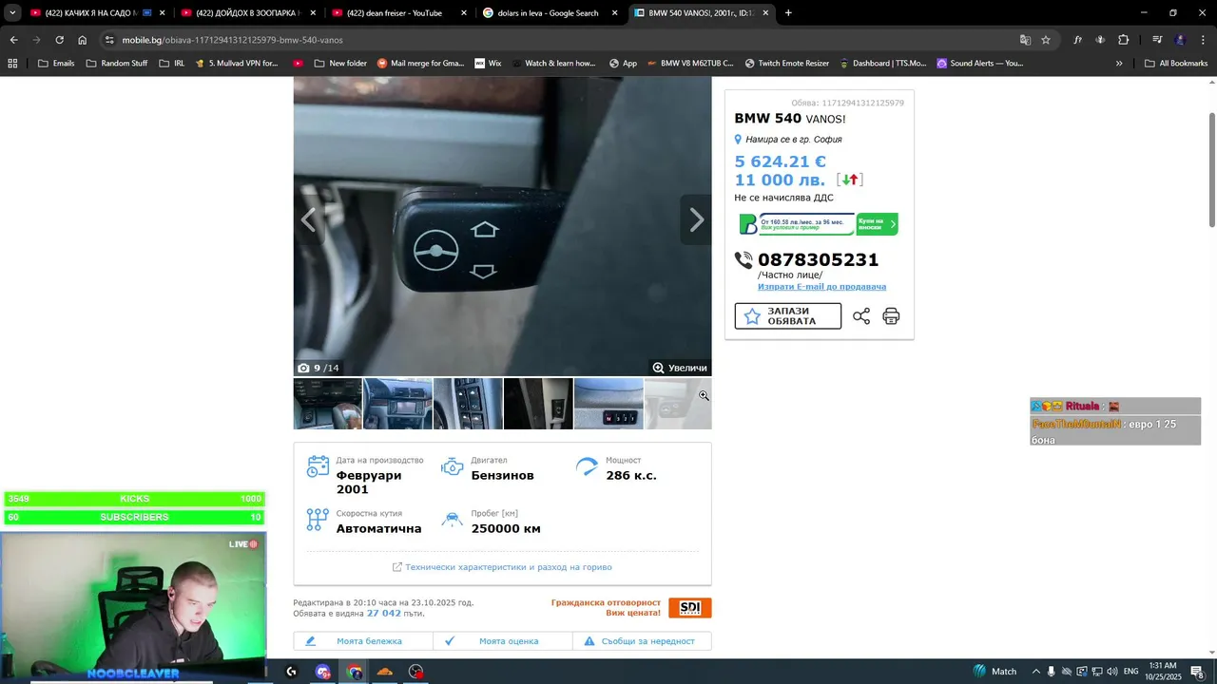Open the Twitch Emote Resizer bookmark
The width and height of the screenshot is (1217, 684).
tap(787, 64)
